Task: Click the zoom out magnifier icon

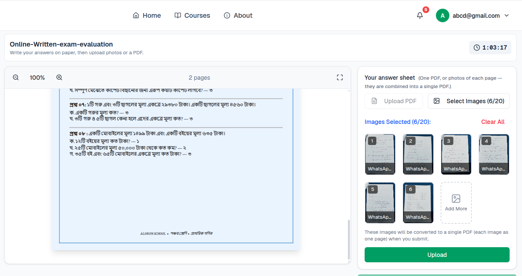Action: pos(16,77)
